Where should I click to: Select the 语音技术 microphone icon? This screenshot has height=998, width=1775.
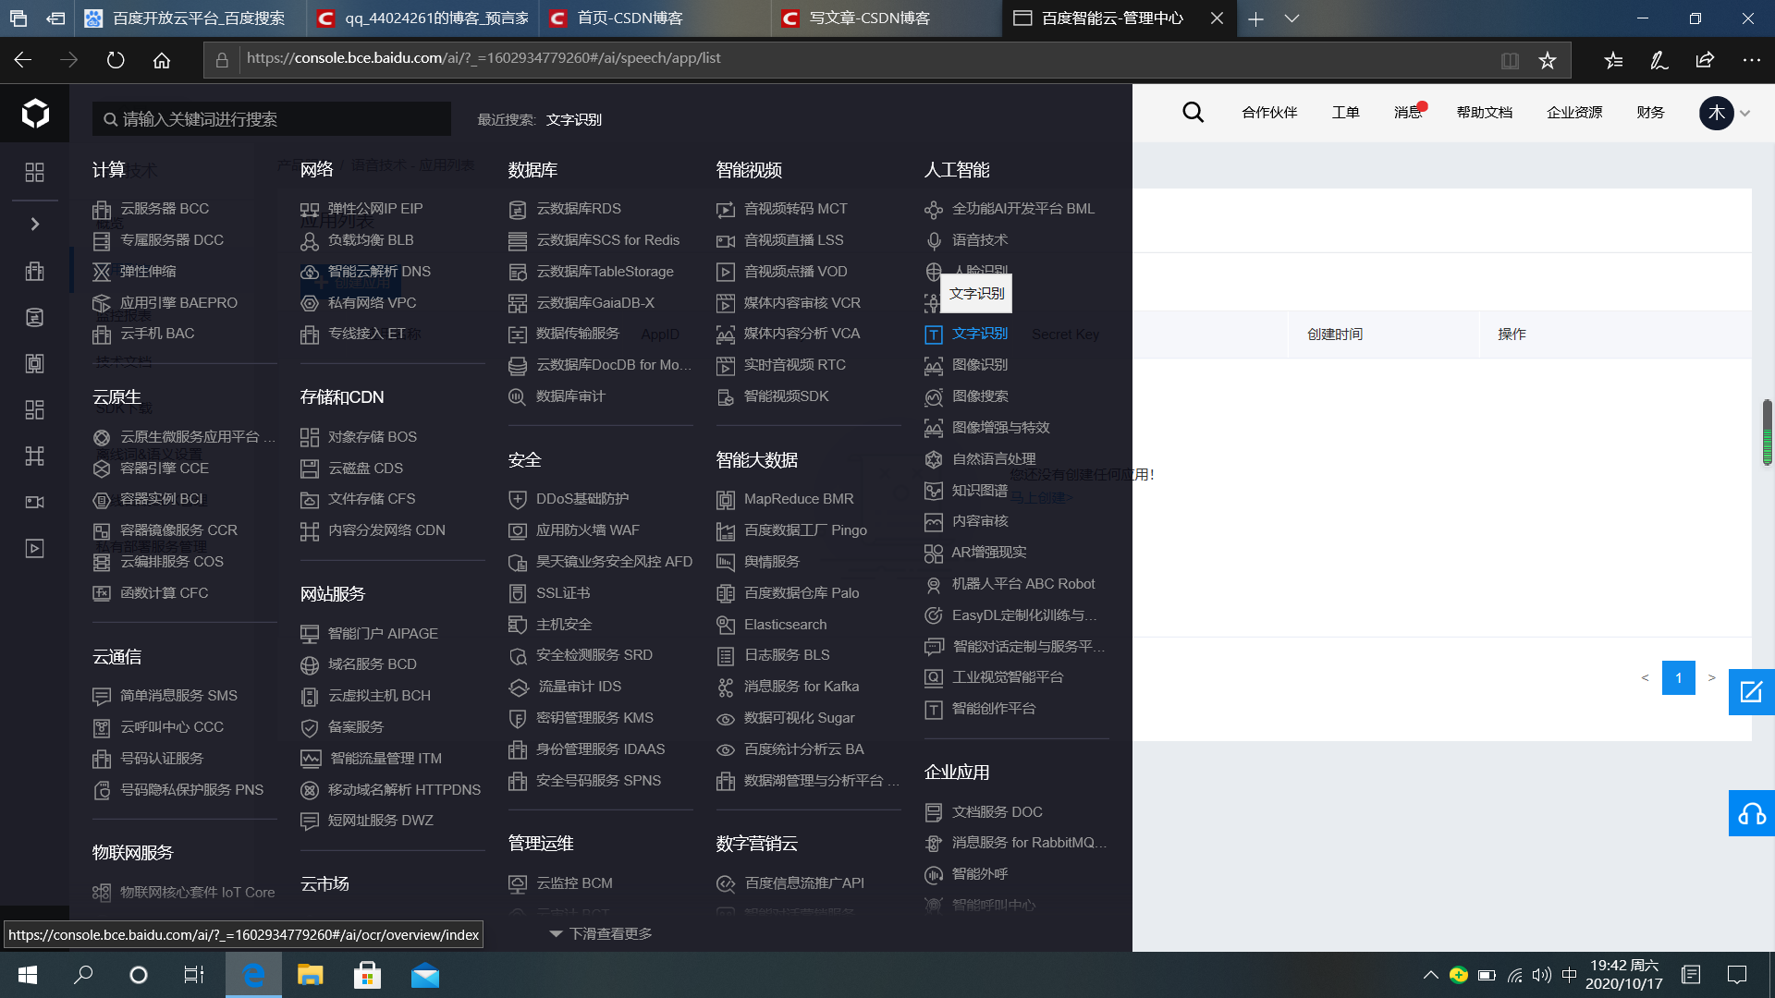point(933,240)
